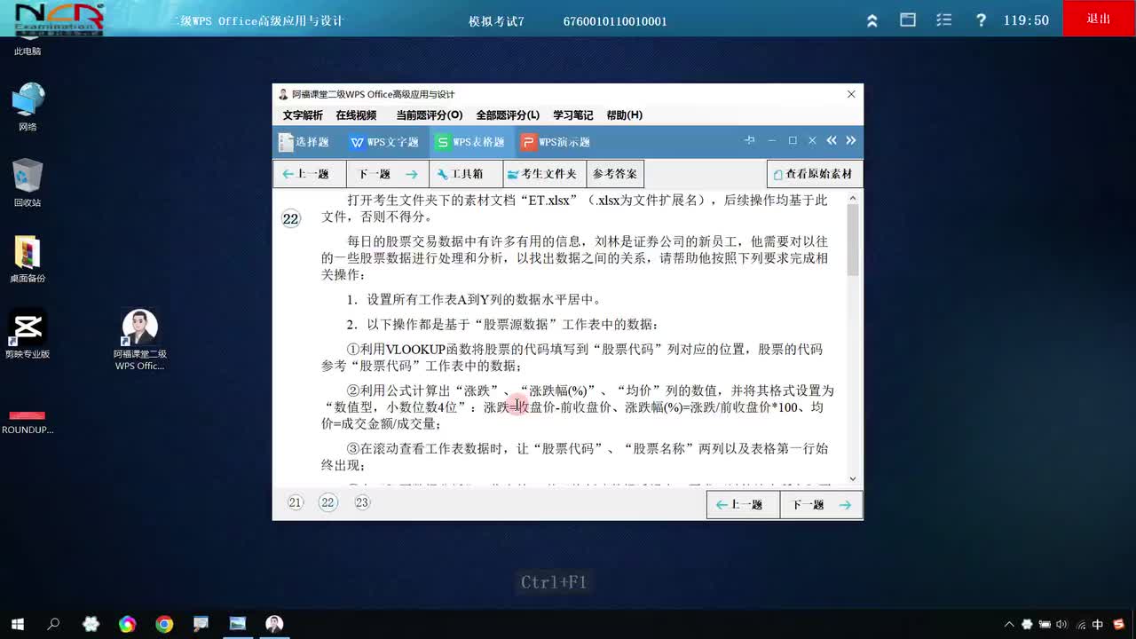Select the 桌面备份 desktop icon
This screenshot has height=639, width=1136.
[28, 259]
